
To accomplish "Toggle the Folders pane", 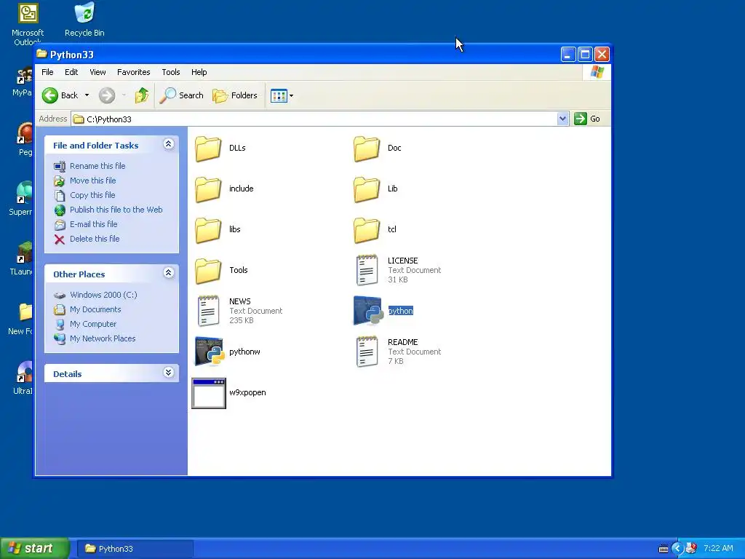I will click(235, 95).
